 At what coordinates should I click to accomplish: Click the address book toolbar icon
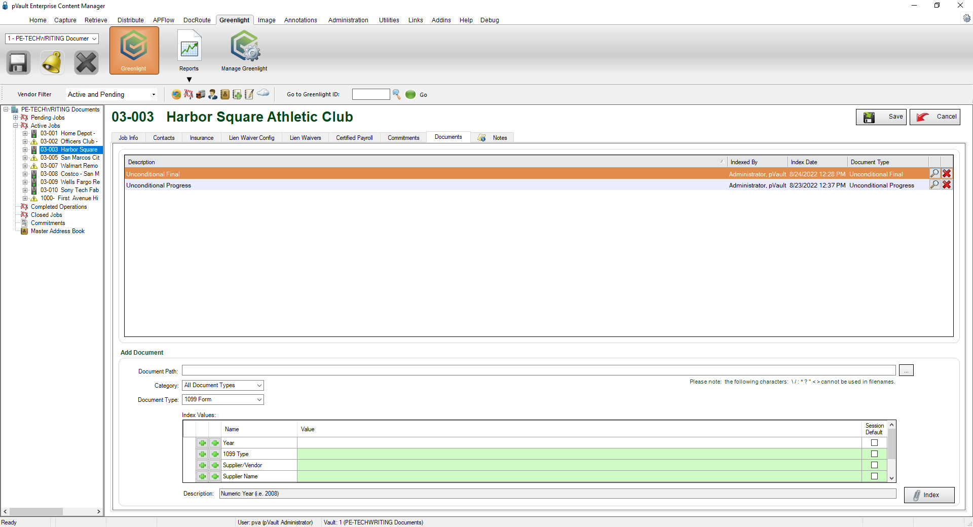[x=224, y=94]
